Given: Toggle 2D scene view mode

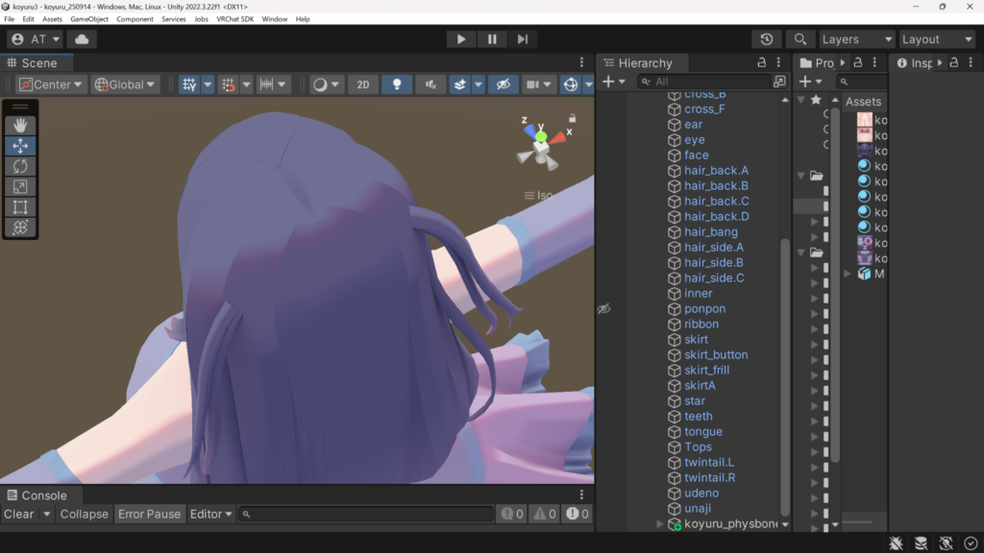Looking at the screenshot, I should click(362, 84).
